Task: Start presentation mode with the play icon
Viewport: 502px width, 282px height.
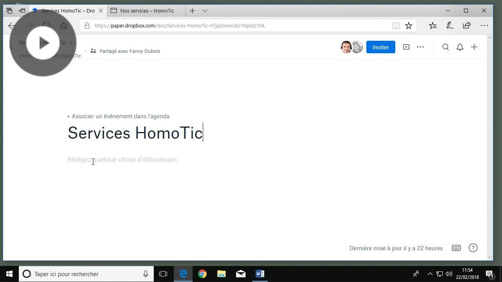Action: [406, 47]
